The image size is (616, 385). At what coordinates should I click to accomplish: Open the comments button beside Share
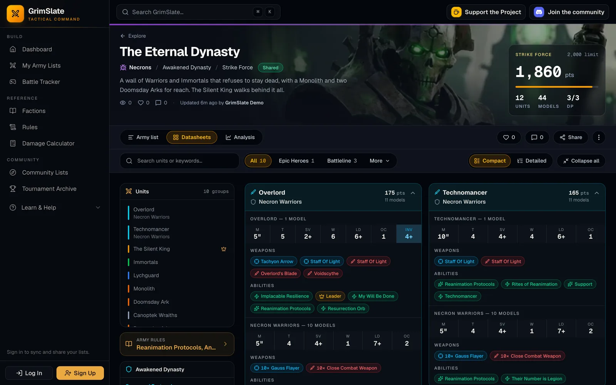[537, 137]
